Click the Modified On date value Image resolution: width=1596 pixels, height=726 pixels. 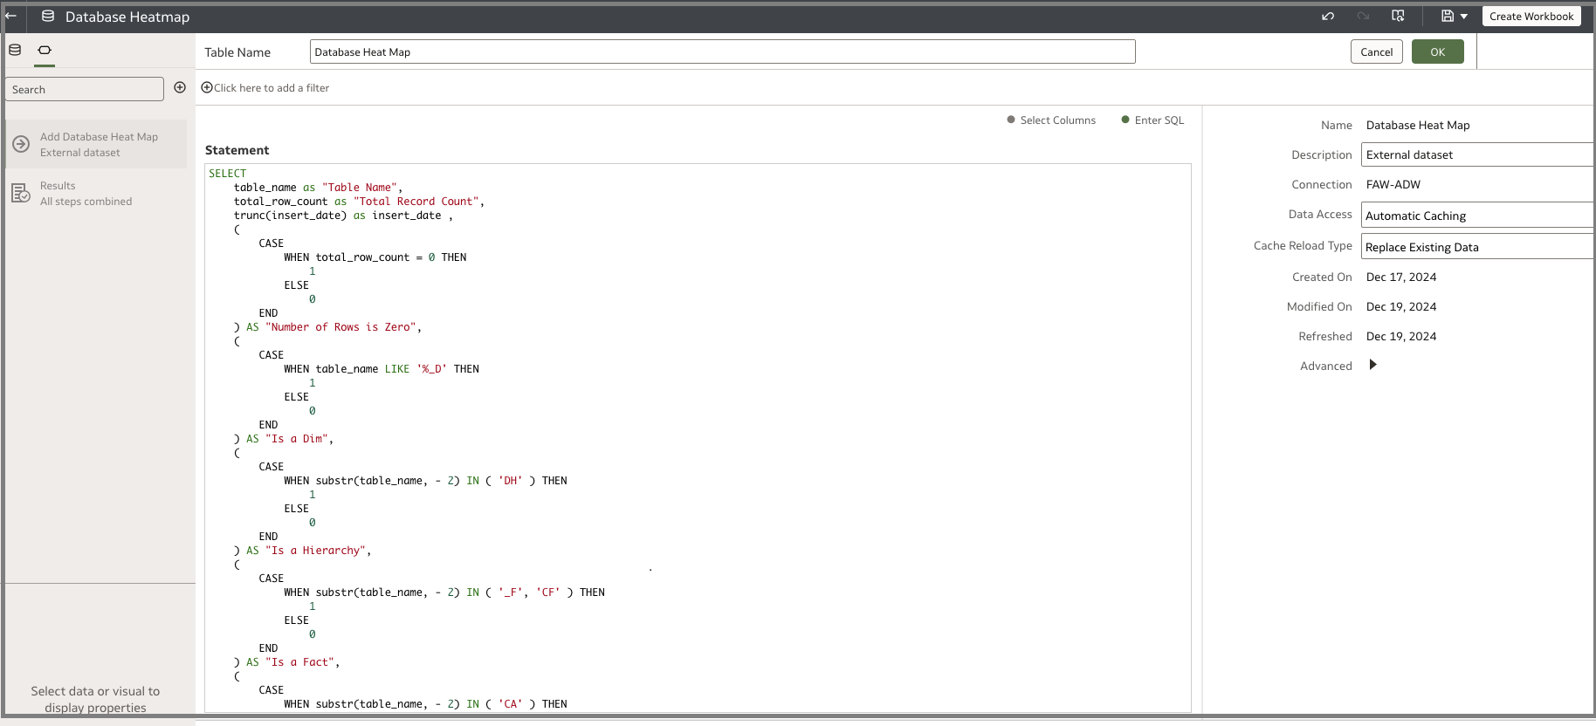(x=1400, y=306)
